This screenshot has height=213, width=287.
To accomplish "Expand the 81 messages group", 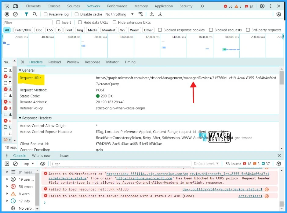I will point(7,172).
